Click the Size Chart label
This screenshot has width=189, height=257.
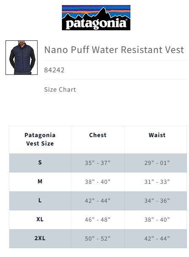pyautogui.click(x=60, y=90)
